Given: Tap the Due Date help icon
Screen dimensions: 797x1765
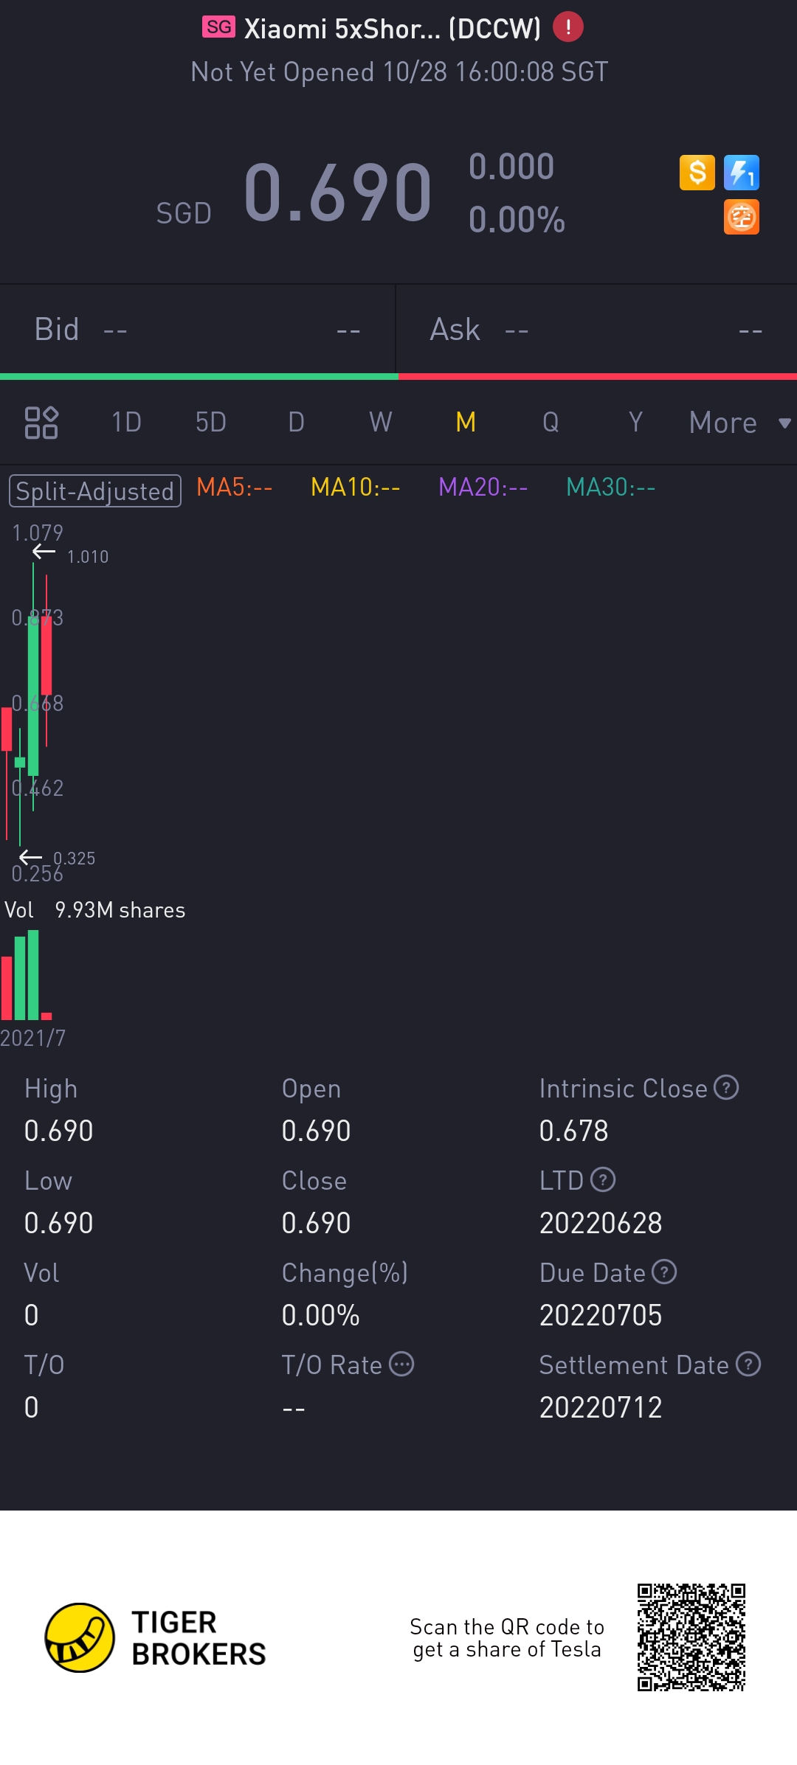Looking at the screenshot, I should 664,1272.
